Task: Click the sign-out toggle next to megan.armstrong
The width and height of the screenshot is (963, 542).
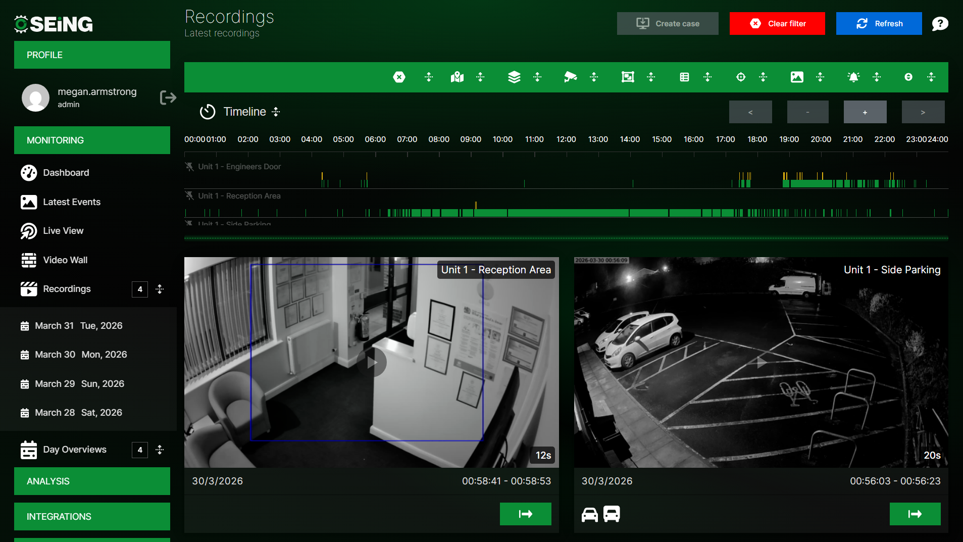Action: pyautogui.click(x=168, y=97)
